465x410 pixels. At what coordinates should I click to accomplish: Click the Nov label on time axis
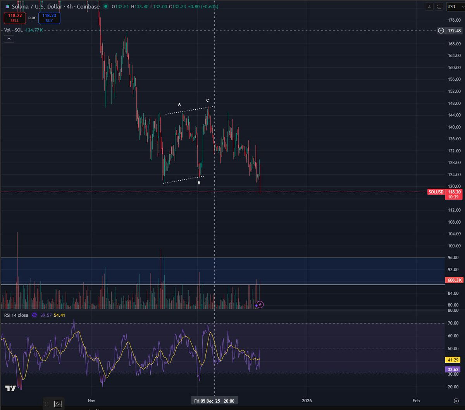click(91, 401)
